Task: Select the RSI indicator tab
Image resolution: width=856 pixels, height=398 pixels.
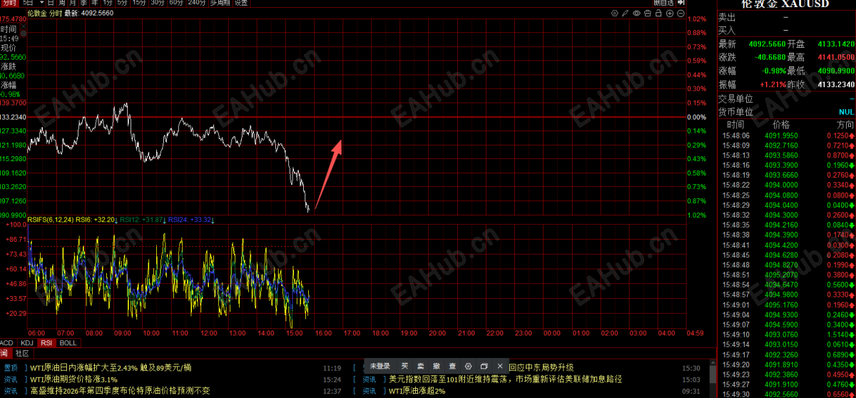Action: 46,343
